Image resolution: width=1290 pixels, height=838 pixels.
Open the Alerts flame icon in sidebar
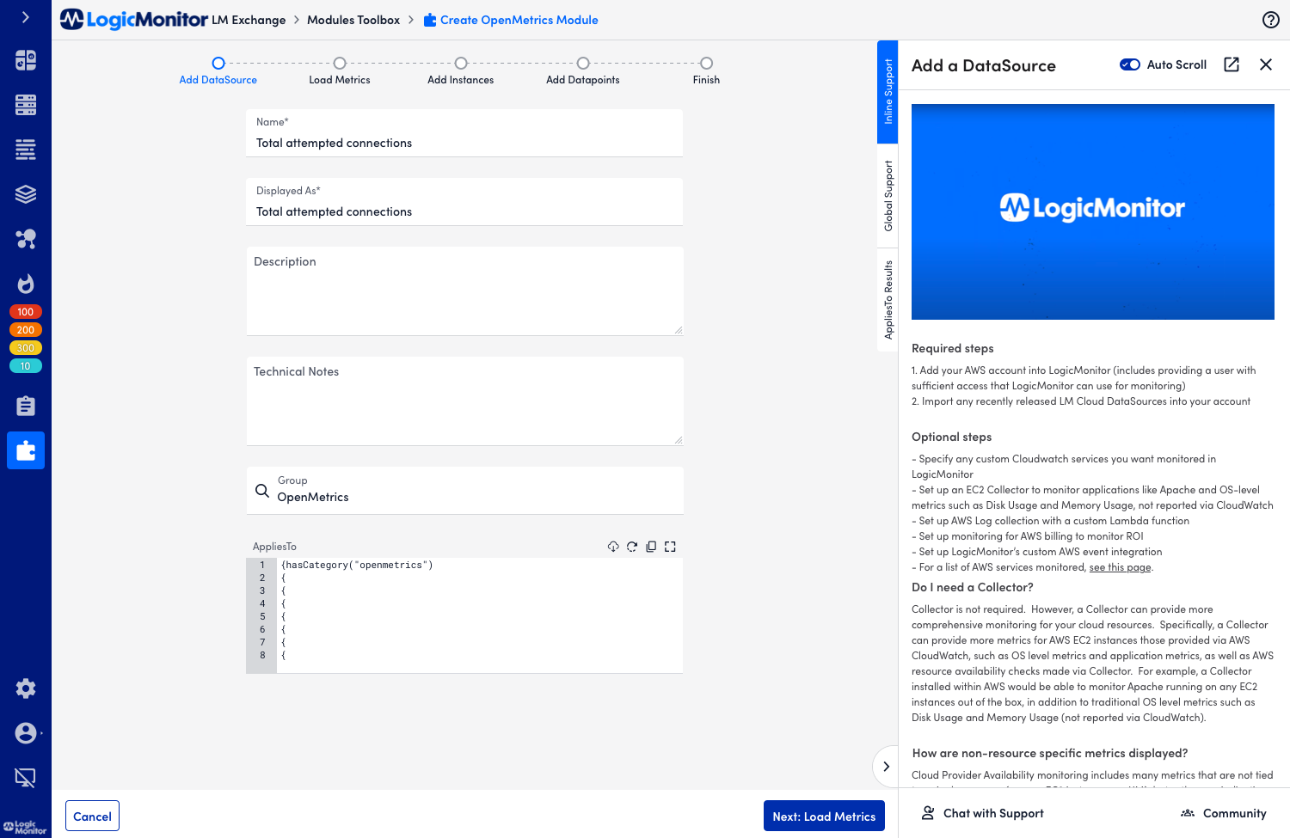coord(26,284)
